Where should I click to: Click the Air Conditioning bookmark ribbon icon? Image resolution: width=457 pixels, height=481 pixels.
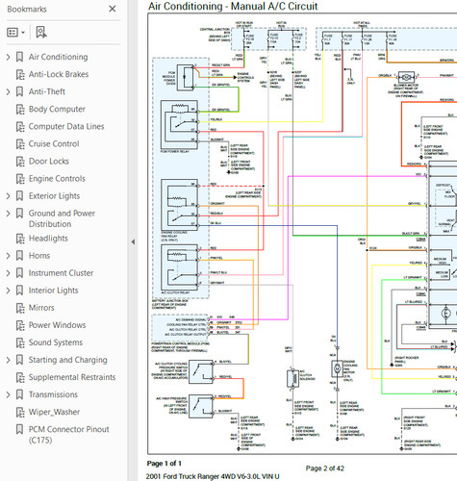(x=19, y=57)
